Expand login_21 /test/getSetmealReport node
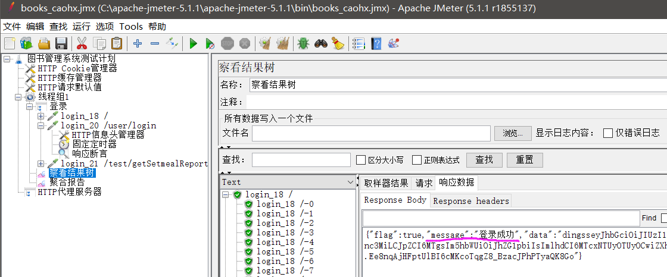Viewport: 667px width, 277px height. [41, 163]
